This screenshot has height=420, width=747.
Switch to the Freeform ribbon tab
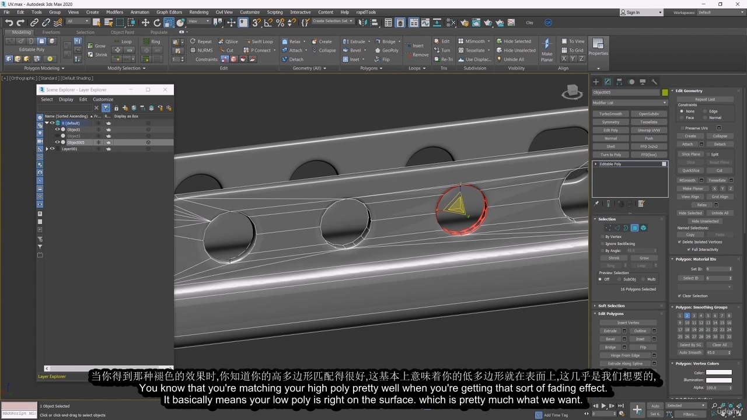pos(51,33)
